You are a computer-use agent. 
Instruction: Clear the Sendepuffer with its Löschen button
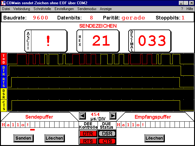pos(54,138)
